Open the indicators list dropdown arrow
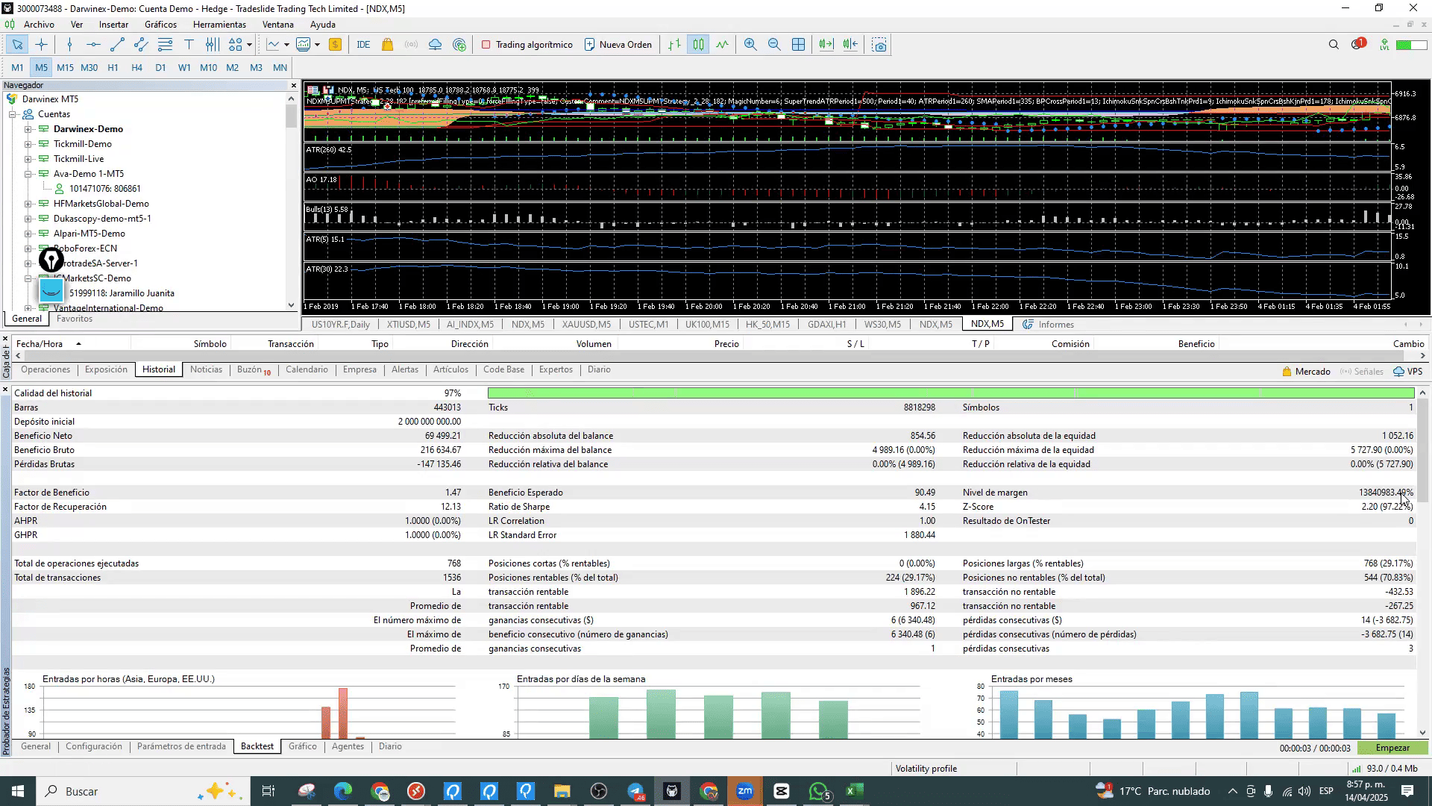 (286, 45)
